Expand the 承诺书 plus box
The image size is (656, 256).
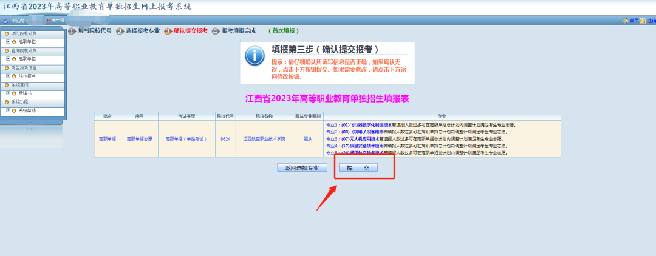coord(8,93)
